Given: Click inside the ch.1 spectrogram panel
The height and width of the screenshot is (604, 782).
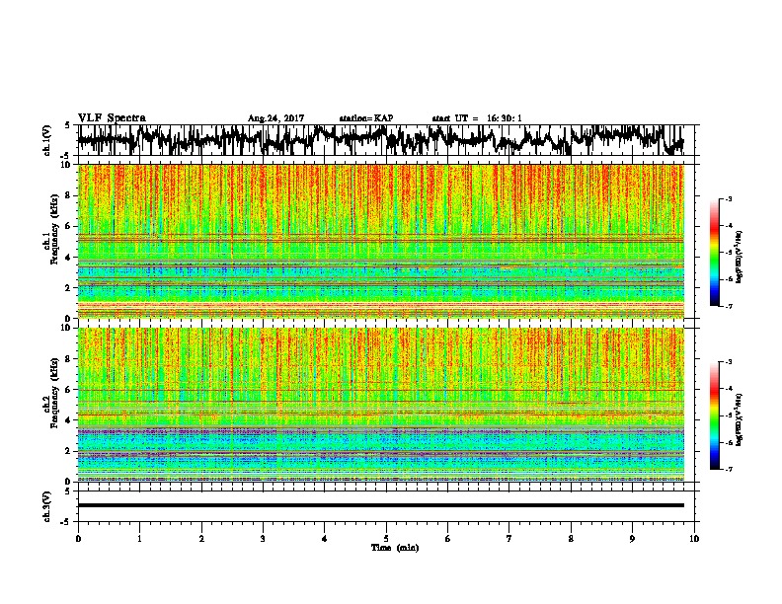Looking at the screenshot, I should 381,241.
